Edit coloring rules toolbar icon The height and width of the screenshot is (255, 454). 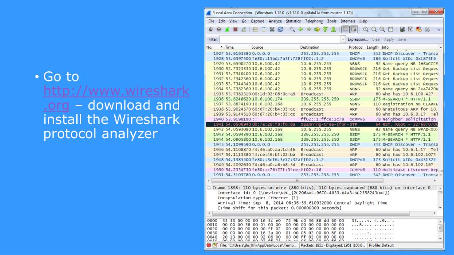coord(419,30)
